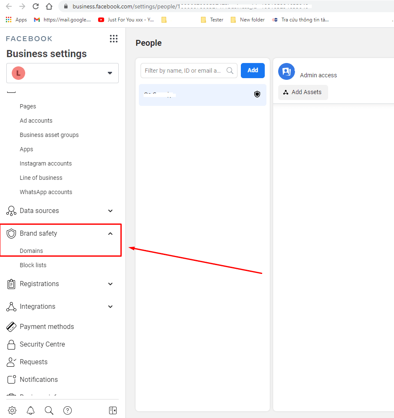This screenshot has width=394, height=418.
Task: Open the unnamed yellow bookmark folder
Action: tap(164, 20)
